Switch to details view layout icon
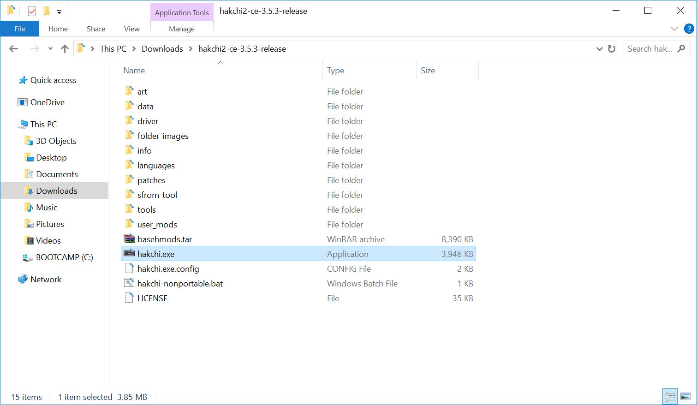 coord(670,396)
